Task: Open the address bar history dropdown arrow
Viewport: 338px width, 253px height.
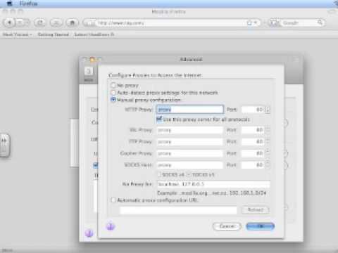Action: pyautogui.click(x=256, y=22)
